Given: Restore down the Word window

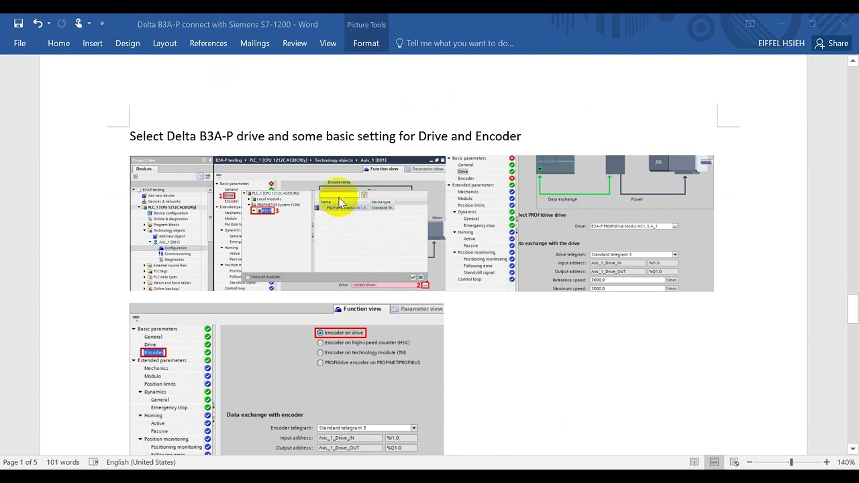Looking at the screenshot, I should 812,24.
